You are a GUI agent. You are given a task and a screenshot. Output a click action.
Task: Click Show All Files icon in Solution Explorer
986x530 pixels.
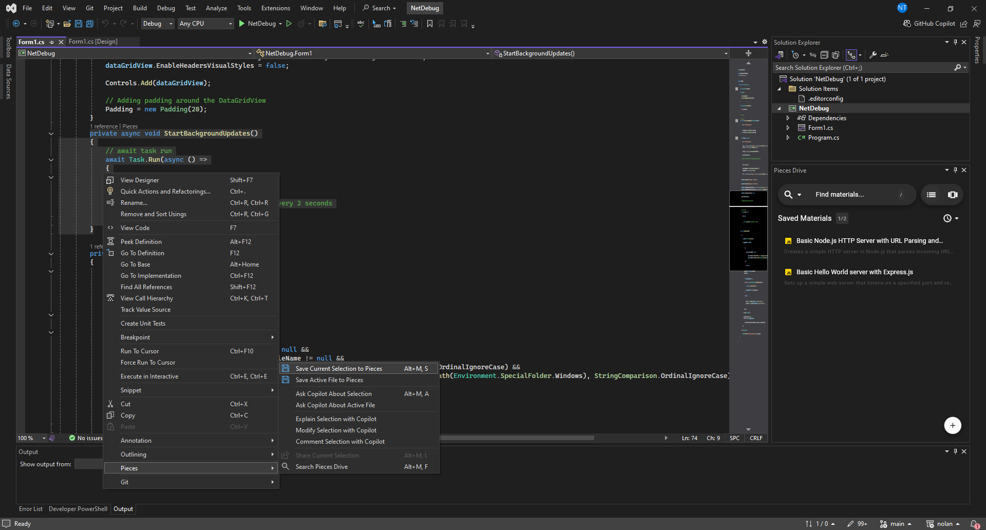[836, 55]
